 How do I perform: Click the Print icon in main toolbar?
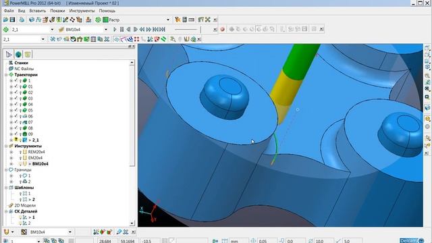coord(22,20)
